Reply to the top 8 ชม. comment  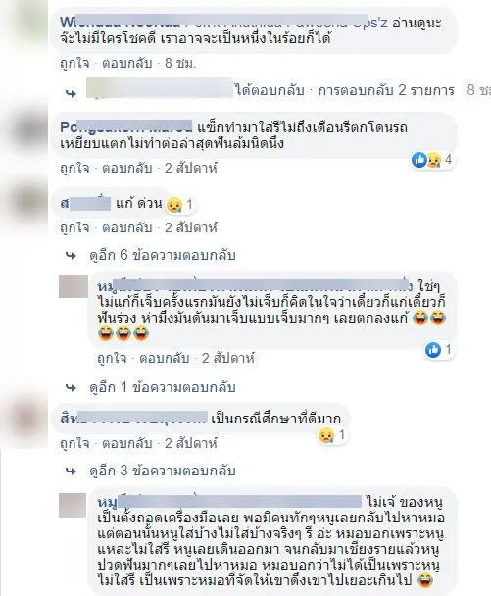coord(127,63)
